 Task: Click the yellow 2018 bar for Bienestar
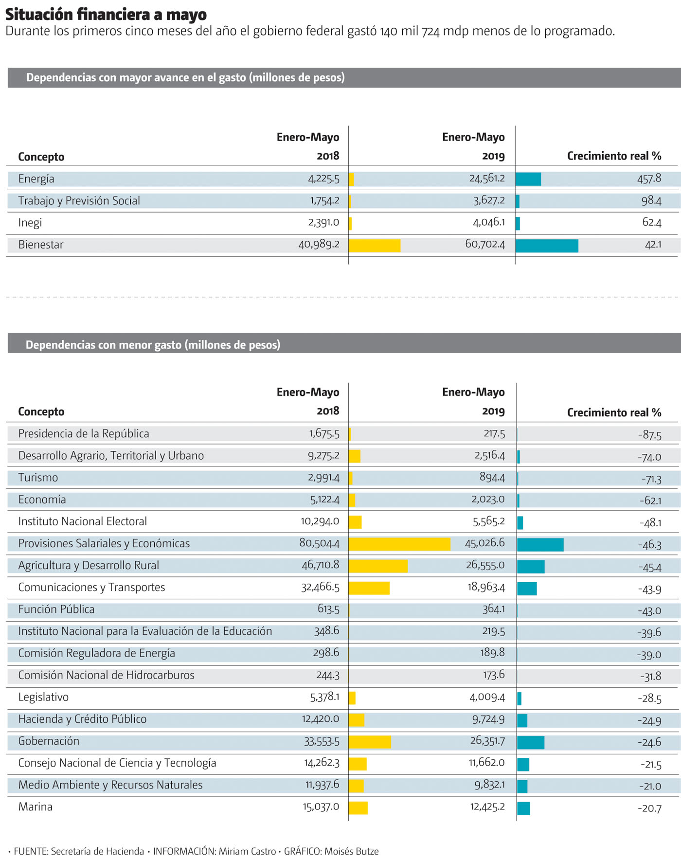pos(374,246)
